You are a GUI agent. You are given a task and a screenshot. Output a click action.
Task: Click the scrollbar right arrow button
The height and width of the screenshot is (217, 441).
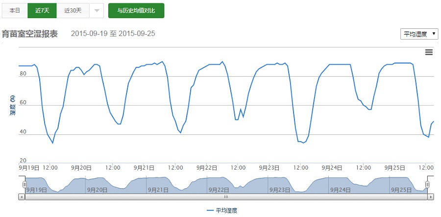point(431,197)
